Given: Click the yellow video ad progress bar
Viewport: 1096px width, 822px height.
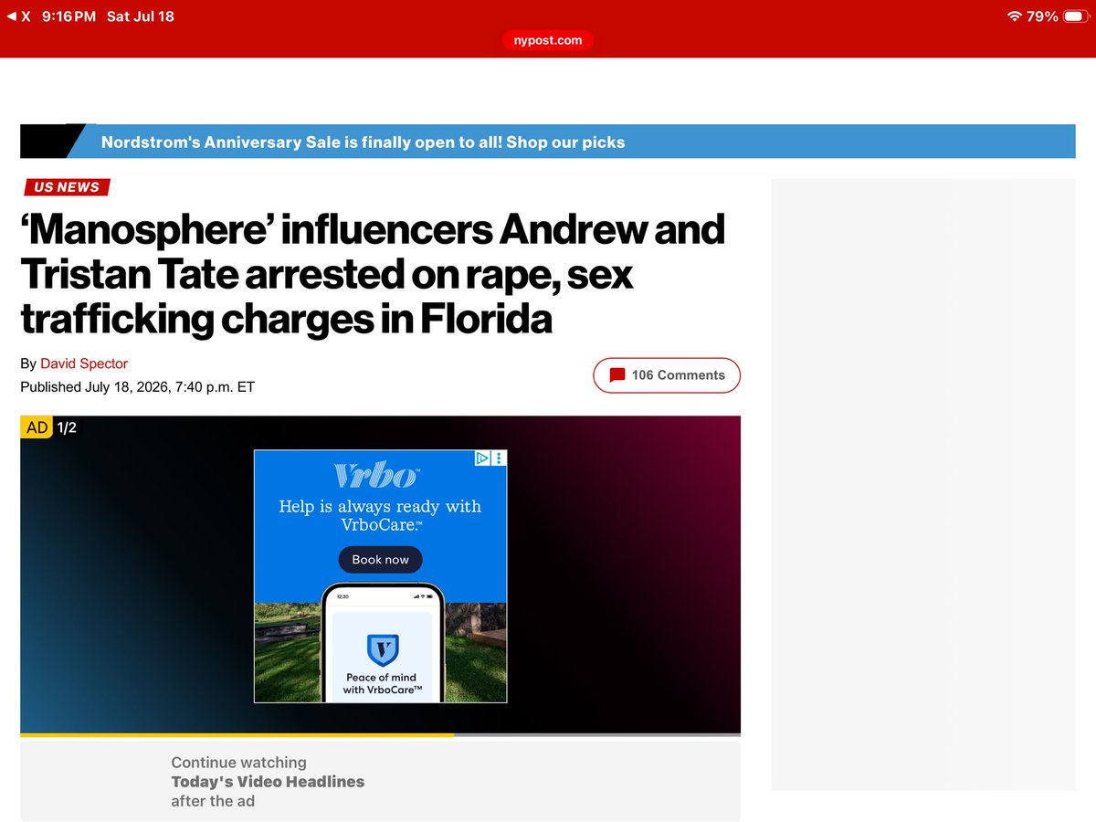Looking at the screenshot, I should coord(237,734).
